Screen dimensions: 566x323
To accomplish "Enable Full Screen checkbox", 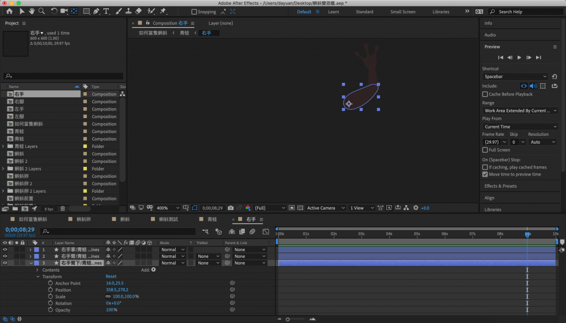I will tap(485, 150).
